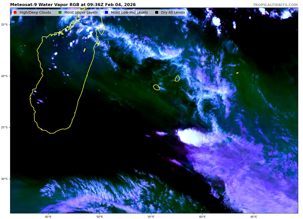This screenshot has width=303, height=219.
Task: Select the Moist Upper Levels legend label
Action: [81, 13]
